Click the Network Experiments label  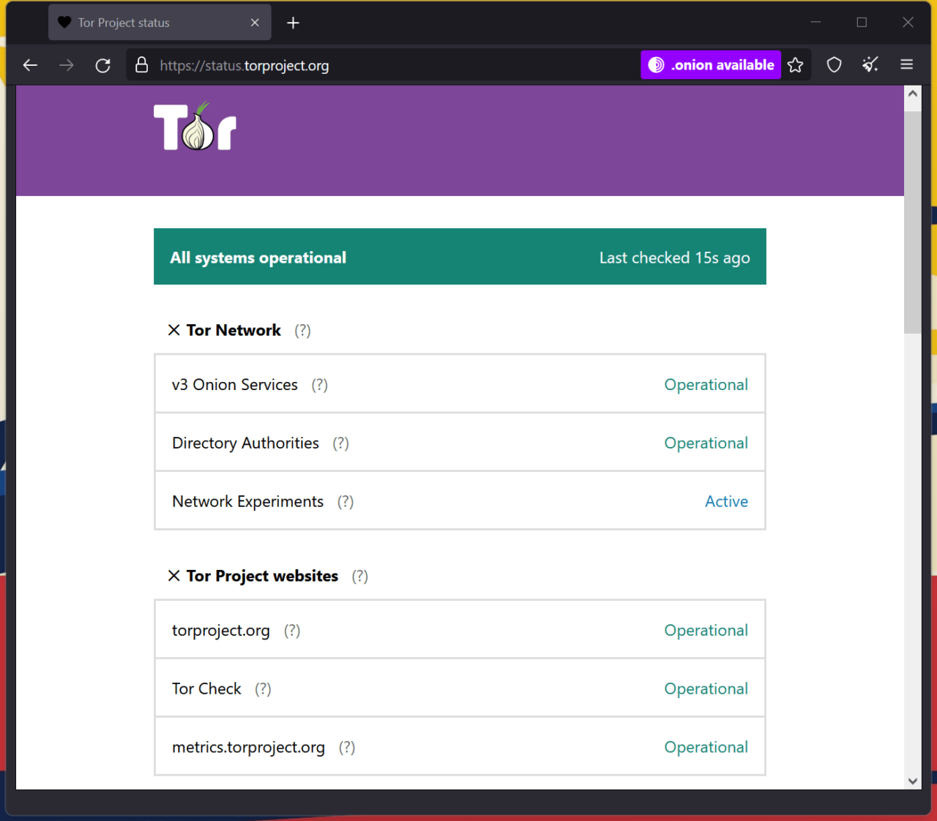click(x=247, y=502)
